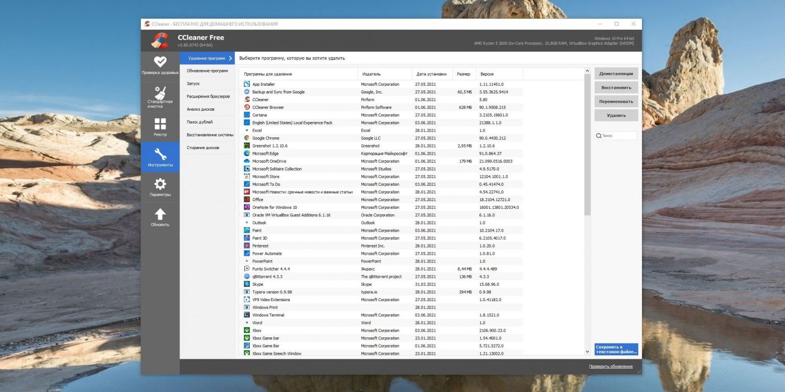Click the program search (Поиск) field

coord(616,136)
